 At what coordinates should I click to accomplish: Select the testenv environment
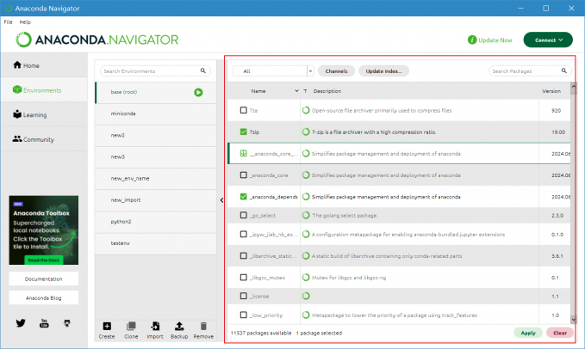(156, 243)
